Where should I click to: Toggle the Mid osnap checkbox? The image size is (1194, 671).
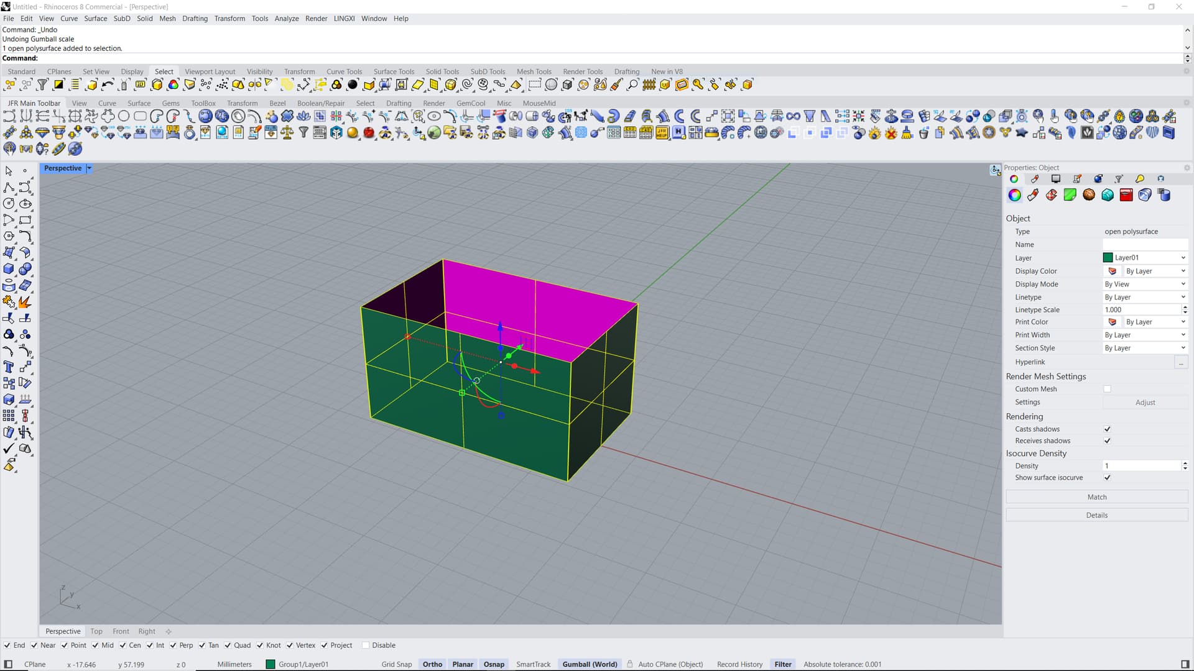95,646
